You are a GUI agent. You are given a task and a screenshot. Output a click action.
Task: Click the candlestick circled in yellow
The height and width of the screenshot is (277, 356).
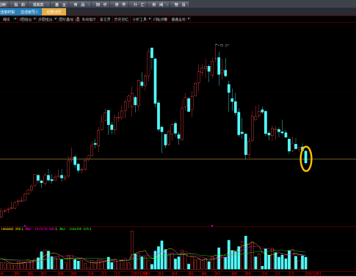click(306, 157)
